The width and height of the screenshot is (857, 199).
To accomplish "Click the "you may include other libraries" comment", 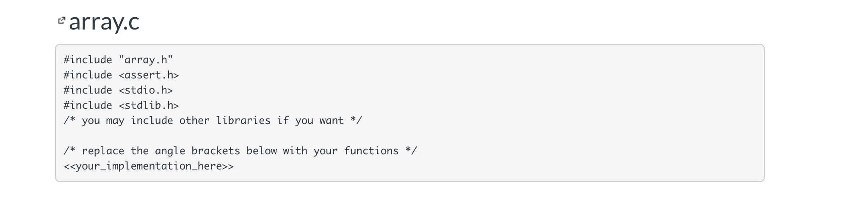I will tap(213, 121).
